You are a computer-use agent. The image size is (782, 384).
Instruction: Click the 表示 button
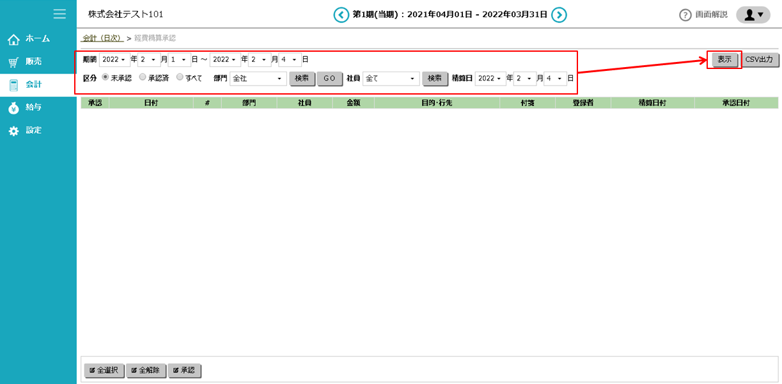click(724, 59)
